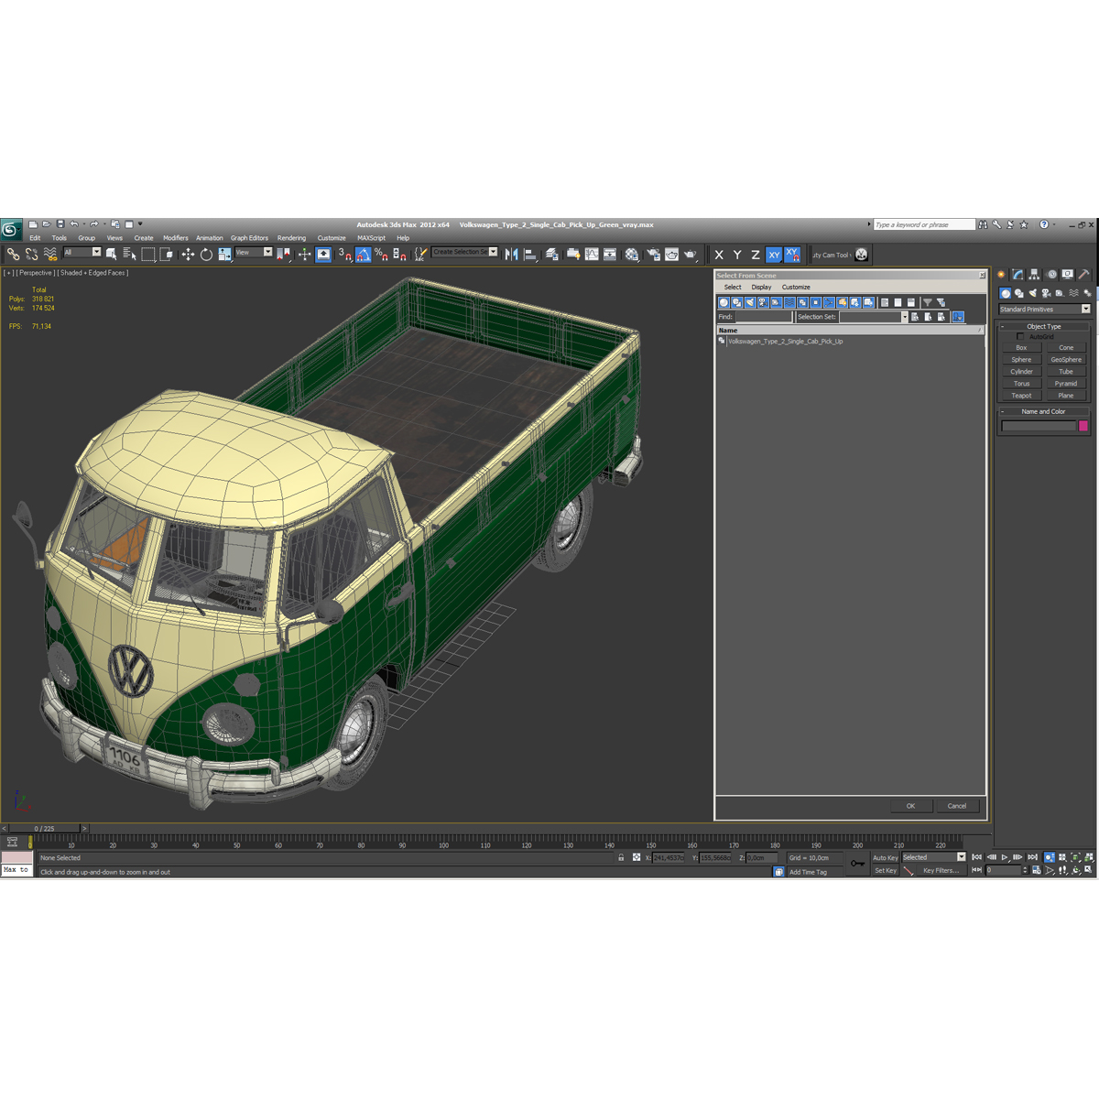Click the Render Production teapot icon
Image resolution: width=1099 pixels, height=1099 pixels.
click(x=691, y=254)
